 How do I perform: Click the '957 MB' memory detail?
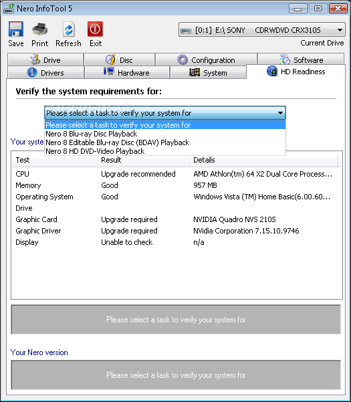coord(205,185)
